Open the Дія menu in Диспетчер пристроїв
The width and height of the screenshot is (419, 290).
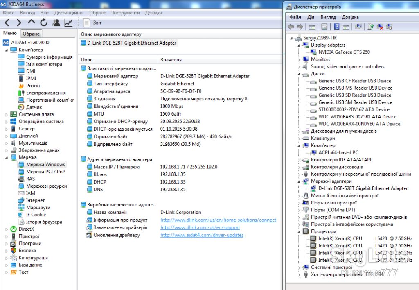pyautogui.click(x=311, y=17)
